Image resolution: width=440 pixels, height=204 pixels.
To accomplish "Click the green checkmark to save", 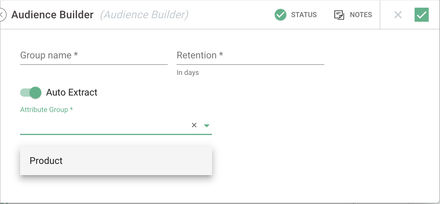I will click(421, 14).
